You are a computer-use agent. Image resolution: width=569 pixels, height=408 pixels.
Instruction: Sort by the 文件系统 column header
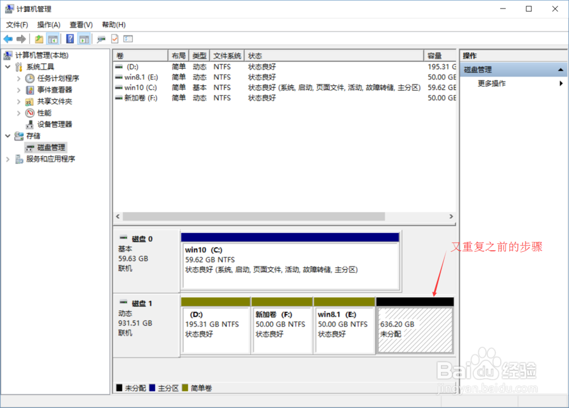[227, 56]
